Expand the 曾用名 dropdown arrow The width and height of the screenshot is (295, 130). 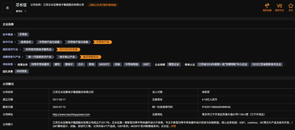pyautogui.click(x=25, y=11)
